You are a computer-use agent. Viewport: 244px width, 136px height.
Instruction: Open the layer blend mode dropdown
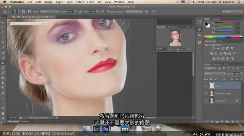coord(215,73)
